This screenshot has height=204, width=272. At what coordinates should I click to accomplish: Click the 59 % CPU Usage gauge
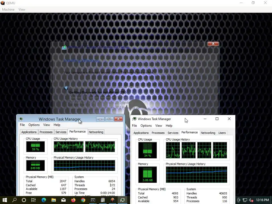pyautogui.click(x=35, y=146)
